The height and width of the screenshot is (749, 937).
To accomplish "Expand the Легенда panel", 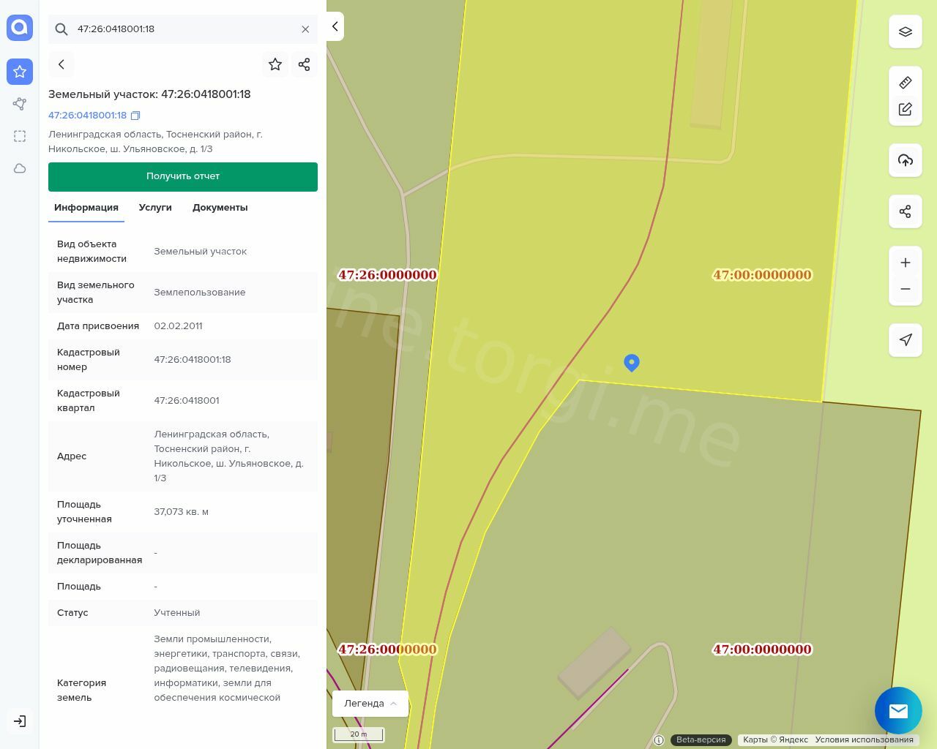I will 370,704.
